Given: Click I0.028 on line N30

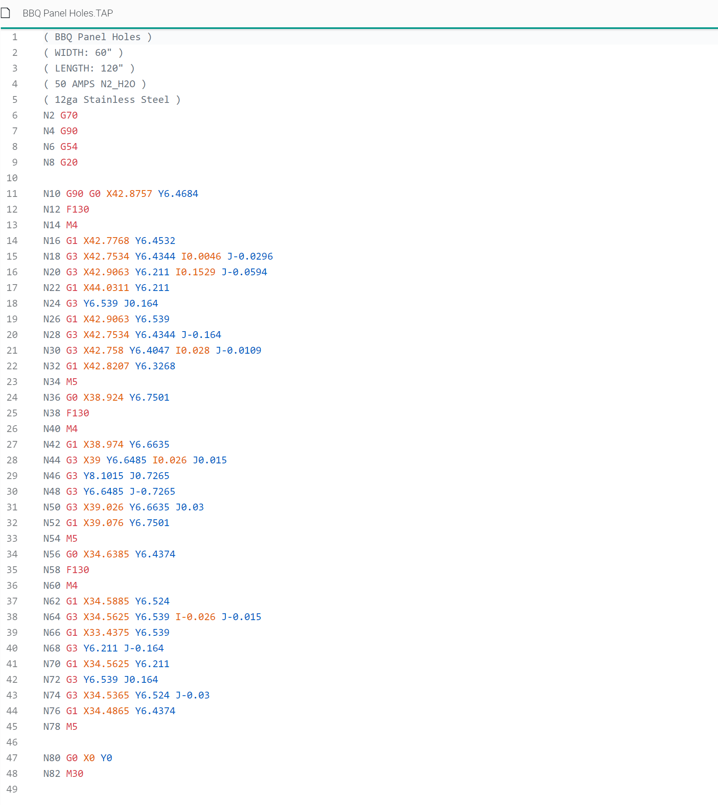Looking at the screenshot, I should point(192,350).
